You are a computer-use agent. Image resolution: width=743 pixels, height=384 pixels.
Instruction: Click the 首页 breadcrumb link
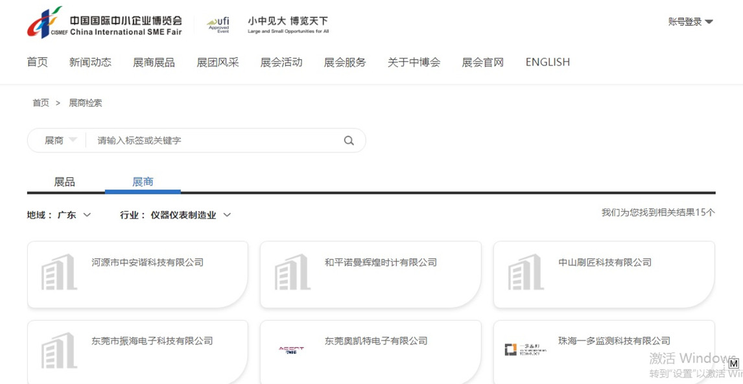41,102
